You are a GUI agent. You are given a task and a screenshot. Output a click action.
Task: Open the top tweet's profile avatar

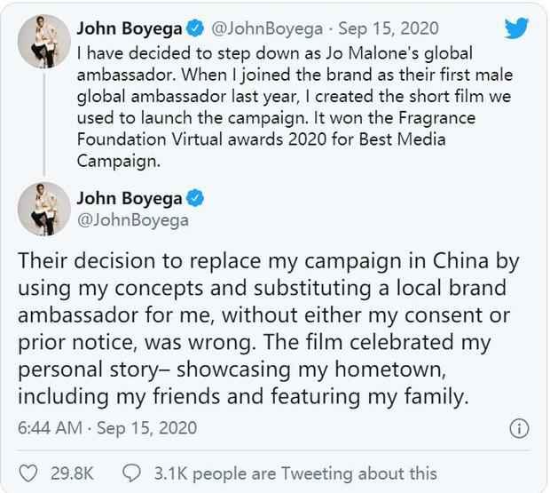coord(44,42)
